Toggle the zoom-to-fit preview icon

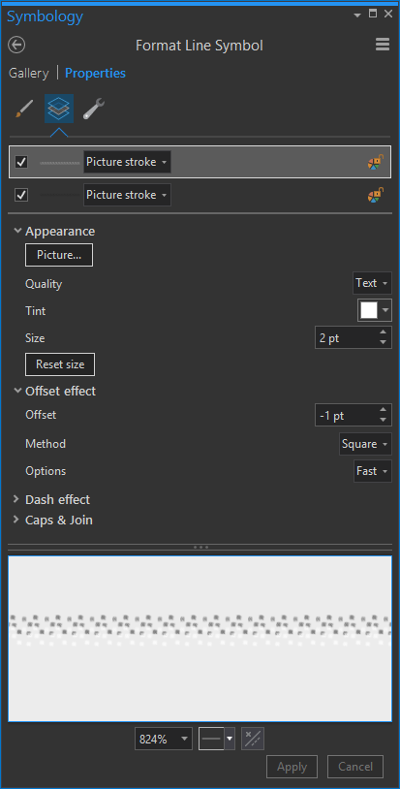[x=253, y=739]
